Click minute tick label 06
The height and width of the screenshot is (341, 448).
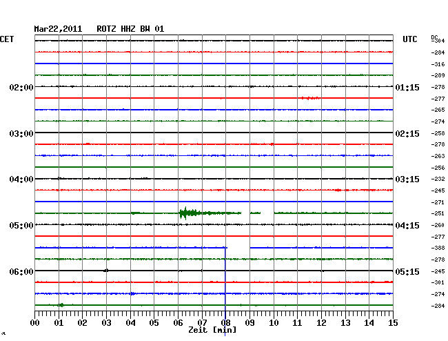tap(178, 323)
